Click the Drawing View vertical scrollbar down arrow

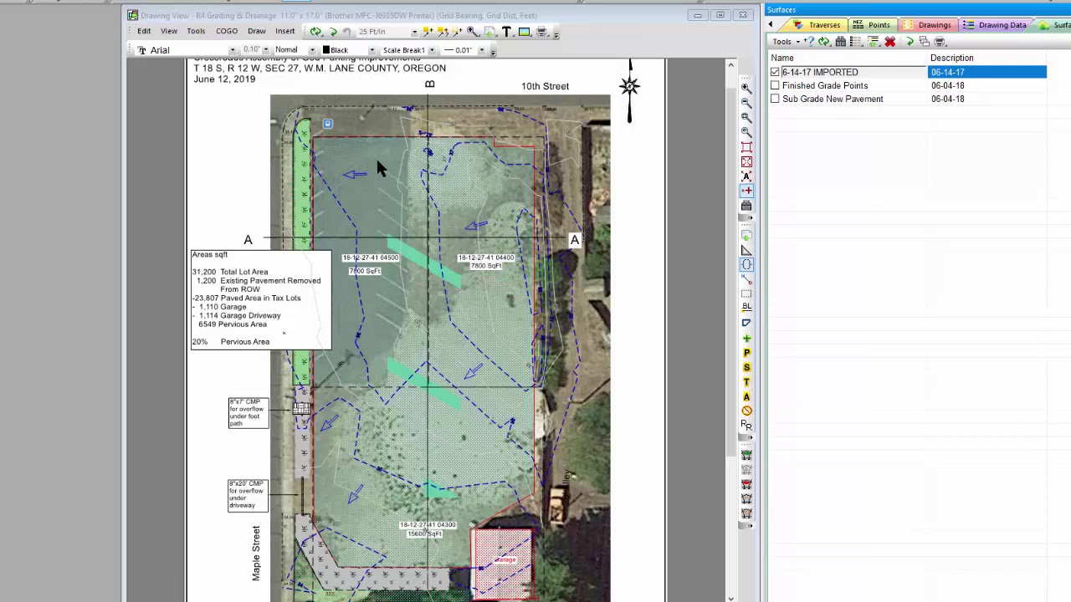pos(731,599)
